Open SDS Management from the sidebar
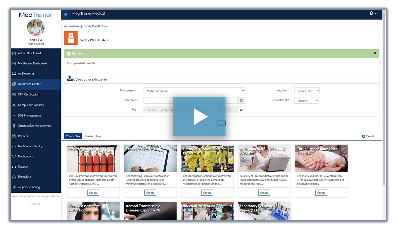 29,115
